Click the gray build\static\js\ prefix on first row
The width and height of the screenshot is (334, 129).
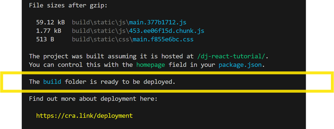tap(100, 22)
